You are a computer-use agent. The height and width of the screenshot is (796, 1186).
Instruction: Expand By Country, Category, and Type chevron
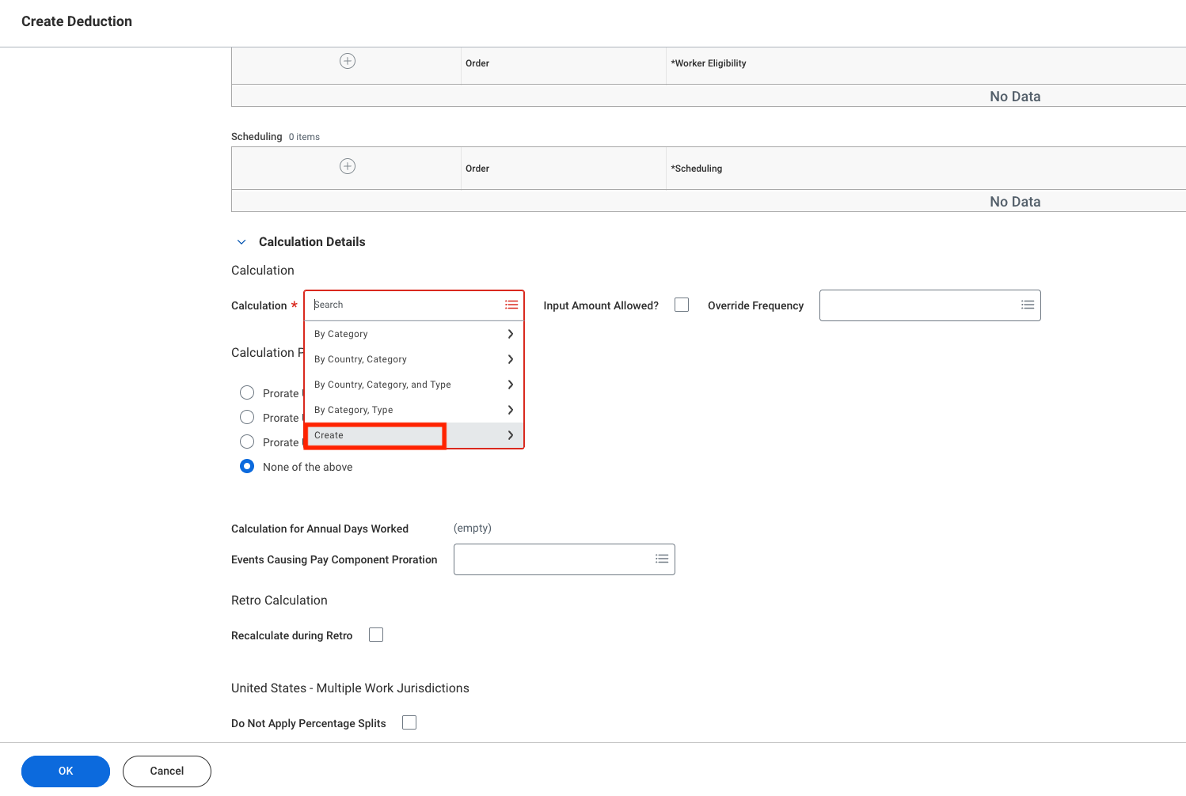[511, 385]
